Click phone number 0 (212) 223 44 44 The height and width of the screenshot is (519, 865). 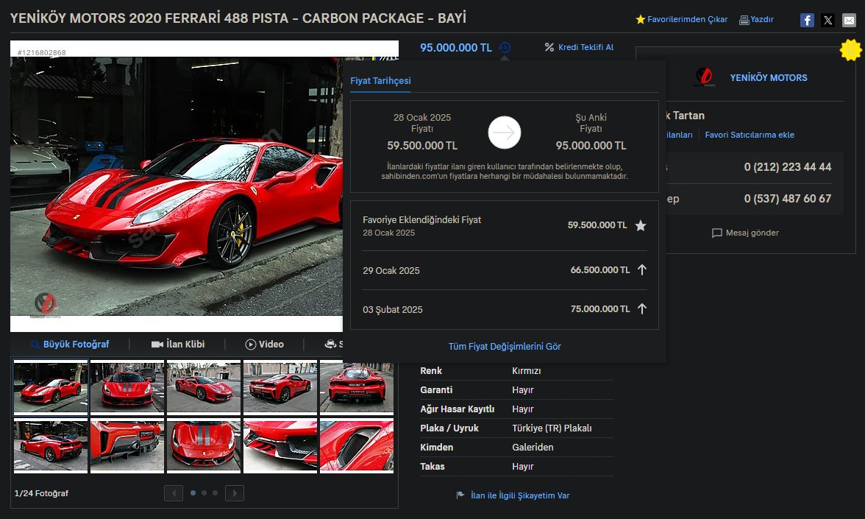point(787,166)
